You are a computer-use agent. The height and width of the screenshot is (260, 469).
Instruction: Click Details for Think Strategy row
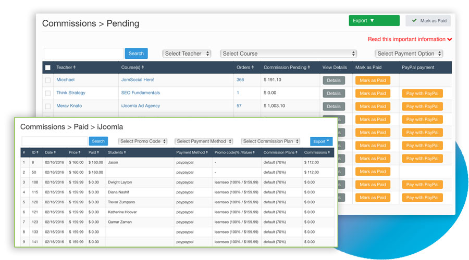(x=334, y=94)
